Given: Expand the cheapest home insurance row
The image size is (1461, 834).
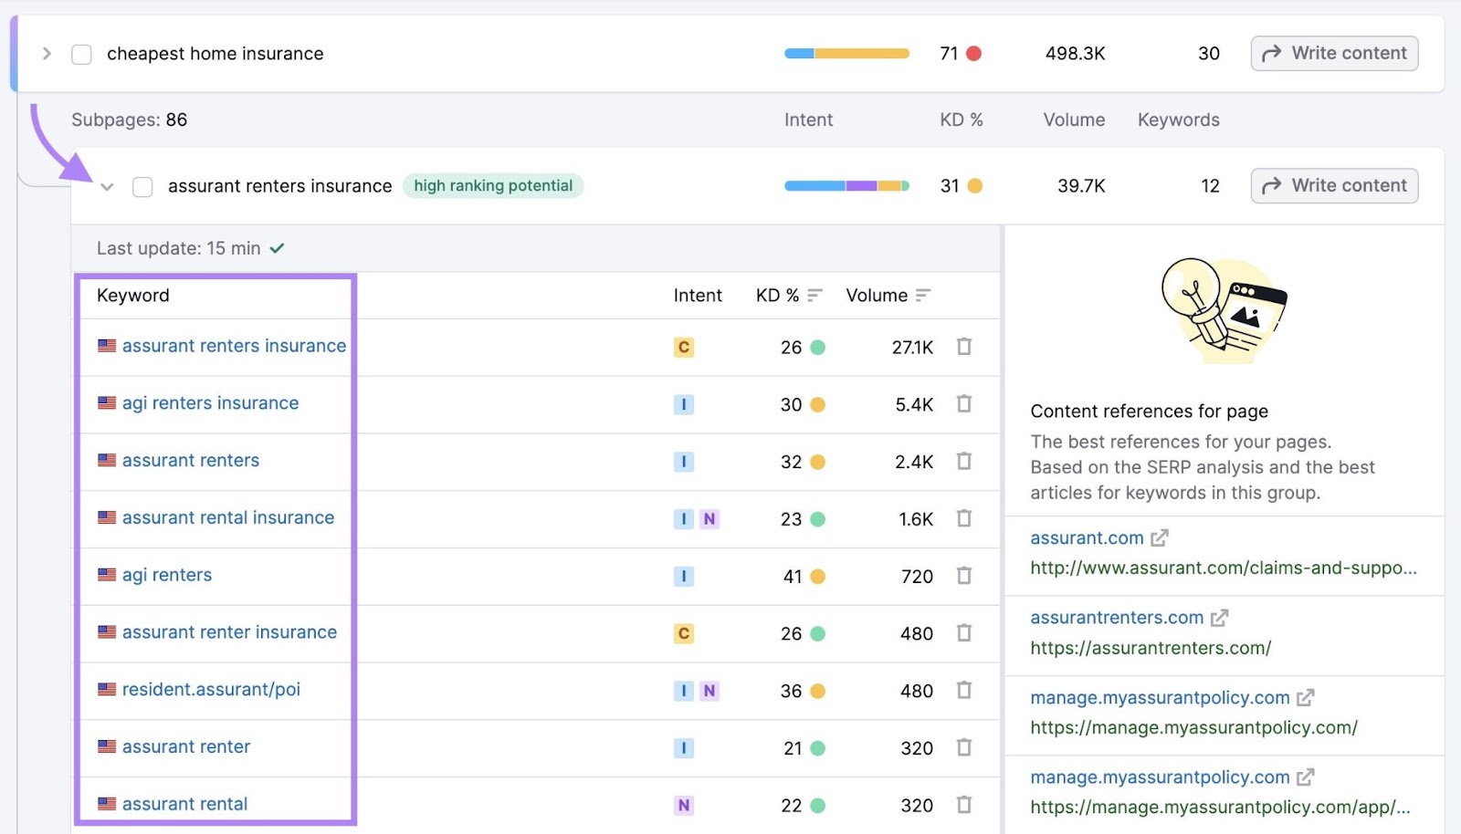Looking at the screenshot, I should coord(47,54).
